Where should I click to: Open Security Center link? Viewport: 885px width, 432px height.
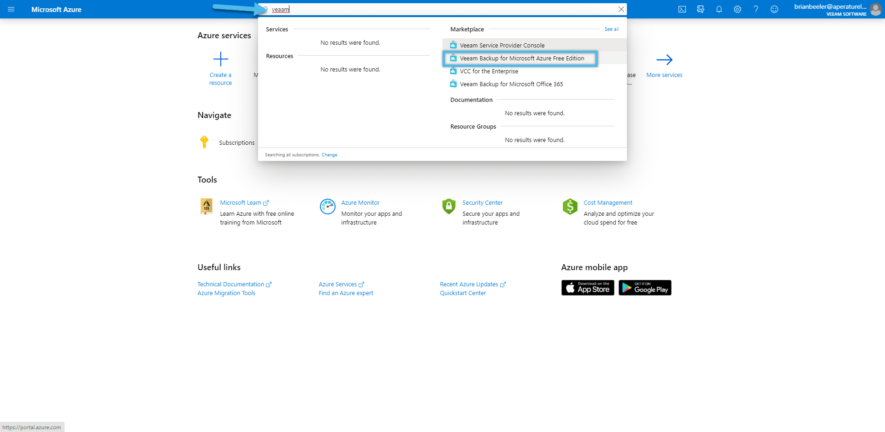[x=482, y=202]
